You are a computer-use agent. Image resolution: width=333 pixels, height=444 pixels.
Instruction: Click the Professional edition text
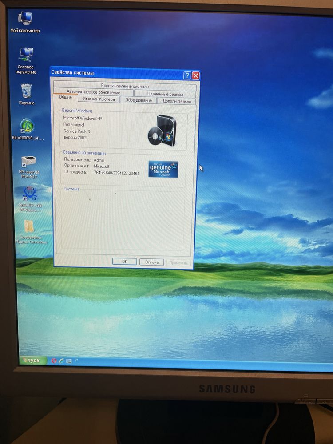74,125
